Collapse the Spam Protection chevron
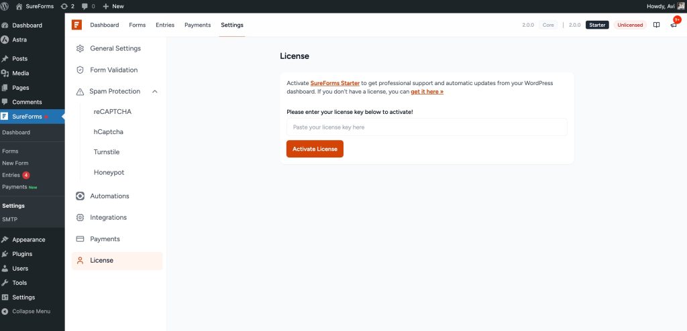The width and height of the screenshot is (687, 331). click(155, 92)
